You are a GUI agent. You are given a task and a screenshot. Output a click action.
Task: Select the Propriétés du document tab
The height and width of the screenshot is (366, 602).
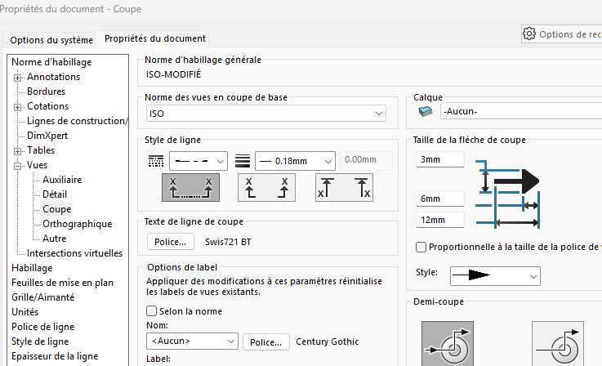tap(154, 38)
